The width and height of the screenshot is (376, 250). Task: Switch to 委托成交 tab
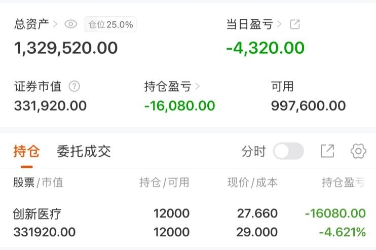pyautogui.click(x=84, y=152)
